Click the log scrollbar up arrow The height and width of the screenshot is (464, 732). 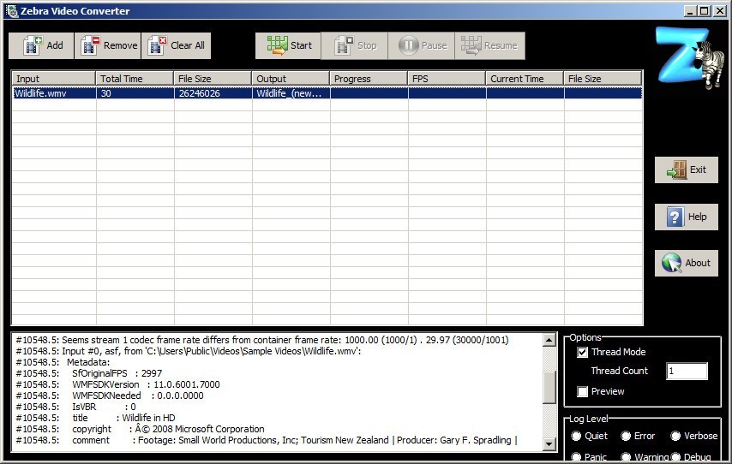pyautogui.click(x=549, y=340)
